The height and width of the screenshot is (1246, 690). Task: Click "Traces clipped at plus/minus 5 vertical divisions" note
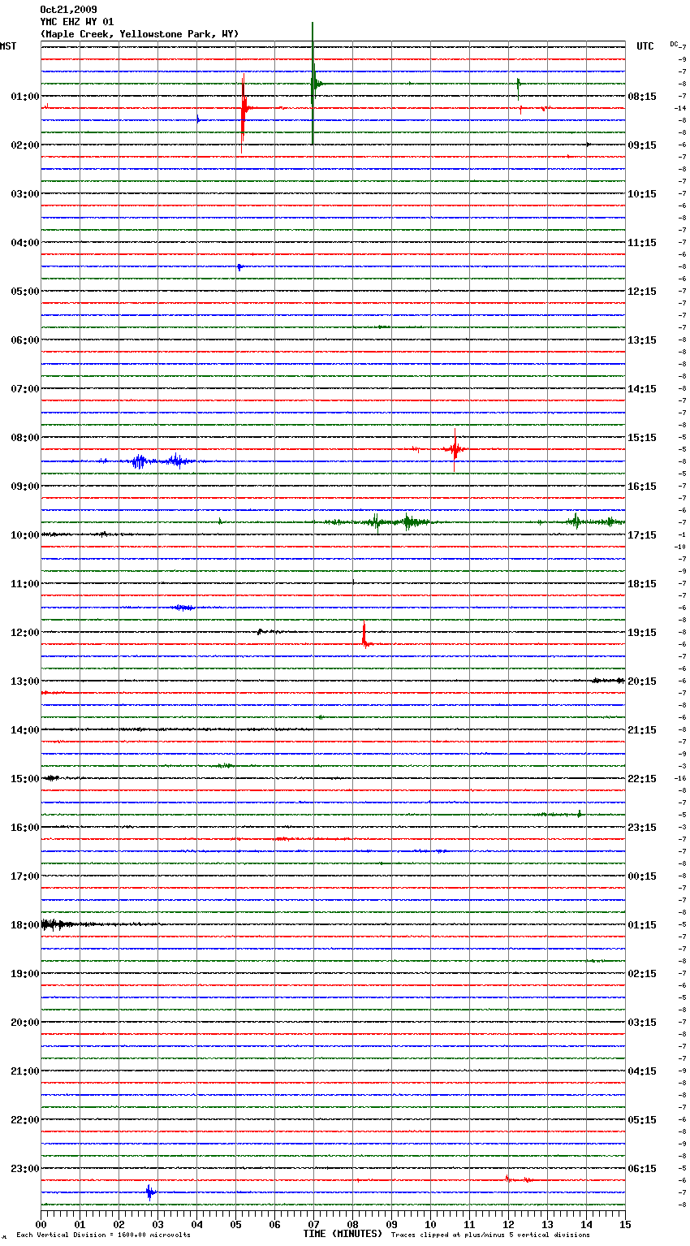pos(490,1235)
